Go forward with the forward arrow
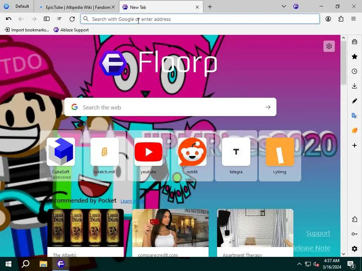 point(34,19)
